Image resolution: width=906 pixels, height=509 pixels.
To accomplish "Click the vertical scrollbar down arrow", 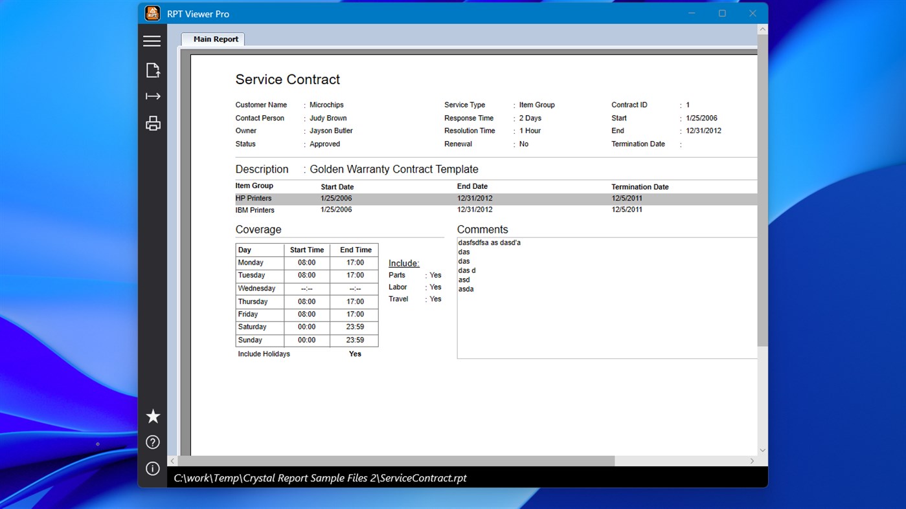I will tap(762, 450).
